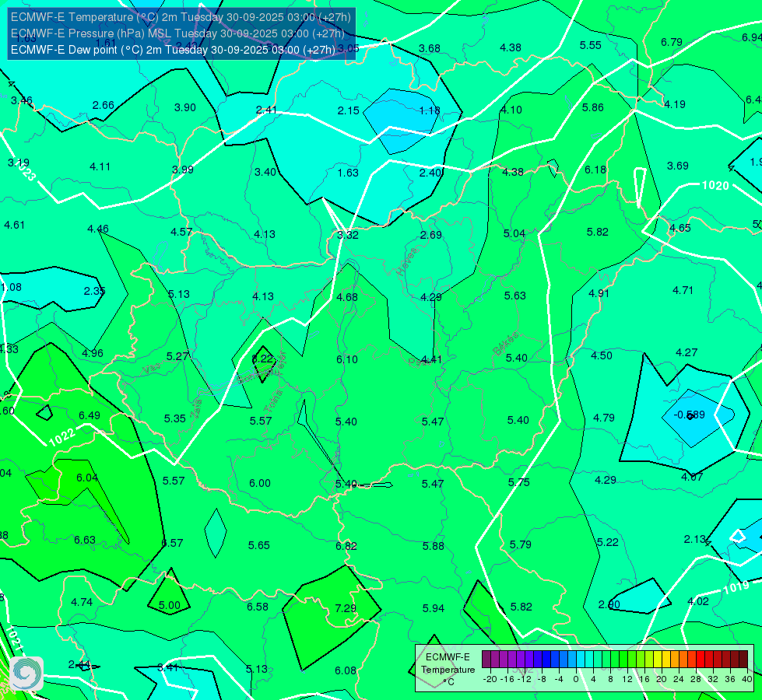
Task: Click the 6.08 temperature value
Action: click(x=346, y=670)
